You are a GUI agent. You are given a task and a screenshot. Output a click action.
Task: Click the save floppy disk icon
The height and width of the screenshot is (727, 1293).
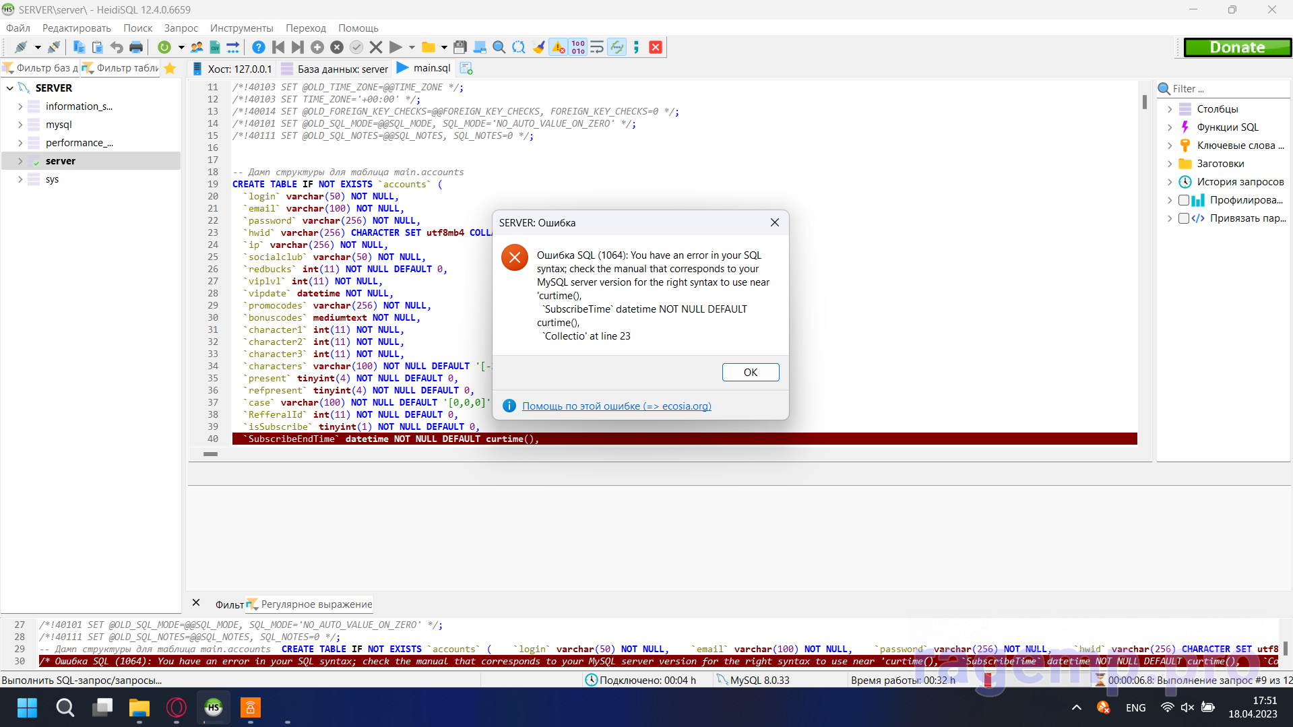click(x=460, y=47)
